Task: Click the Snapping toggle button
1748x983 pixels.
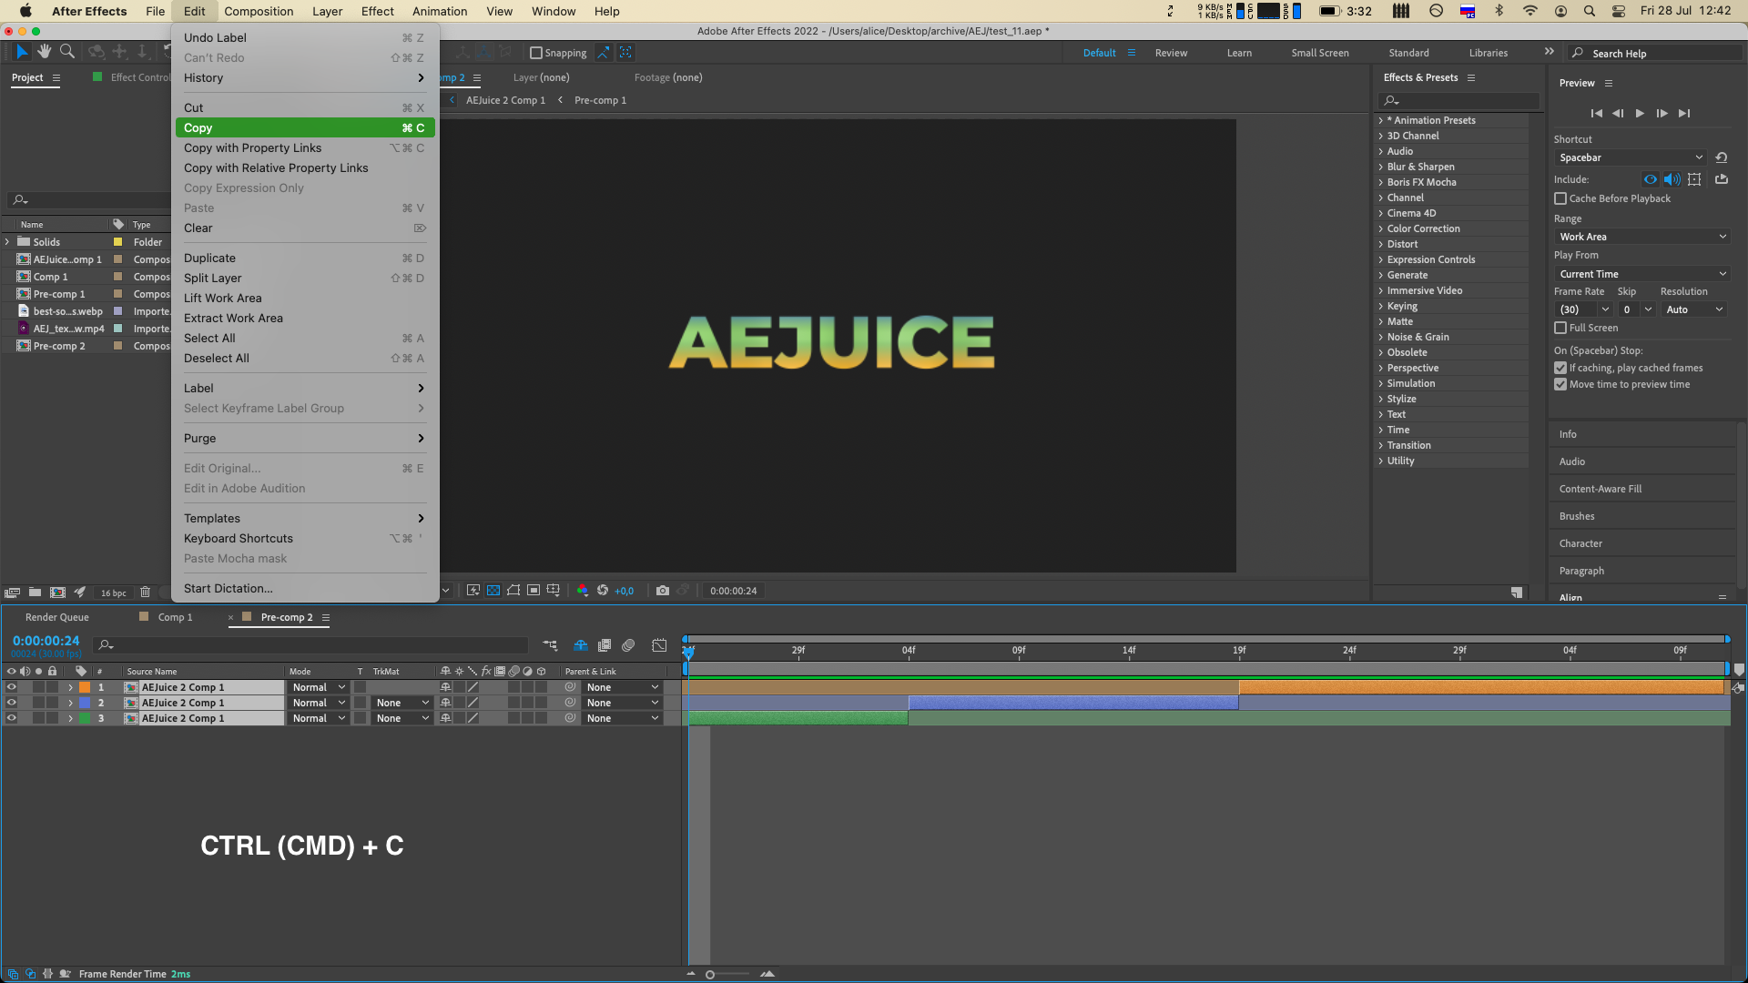Action: point(535,52)
